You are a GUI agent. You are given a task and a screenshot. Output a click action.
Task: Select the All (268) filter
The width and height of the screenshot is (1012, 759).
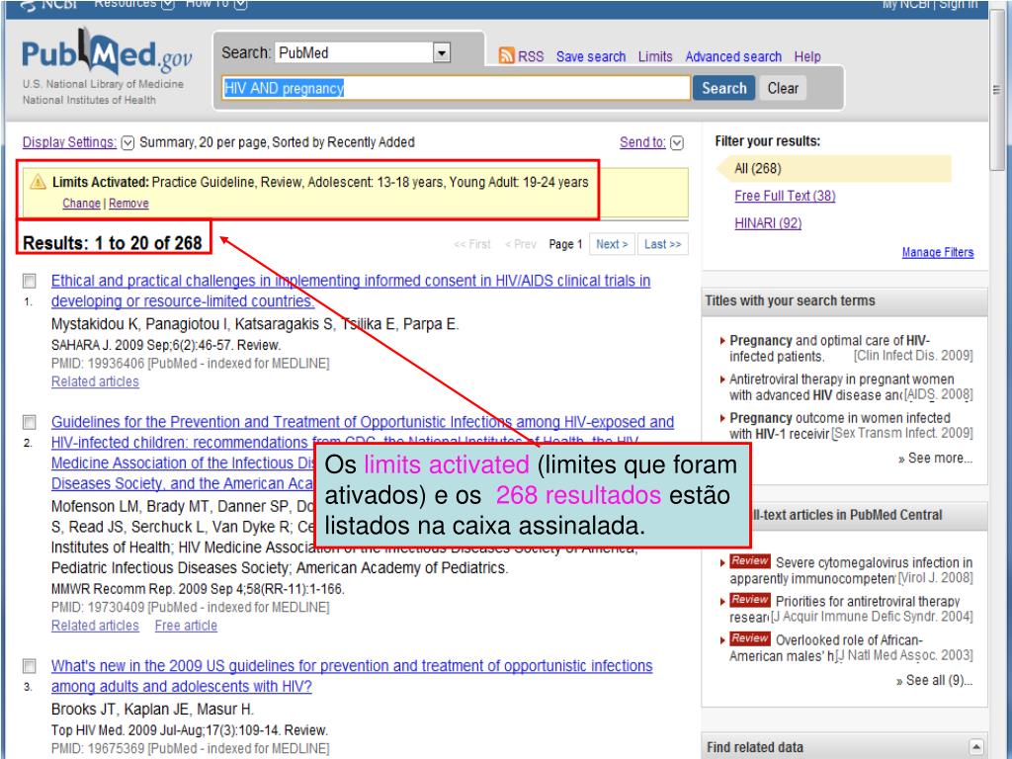pos(758,168)
